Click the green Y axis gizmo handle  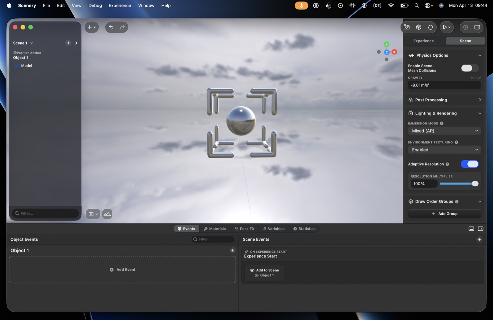(x=386, y=44)
